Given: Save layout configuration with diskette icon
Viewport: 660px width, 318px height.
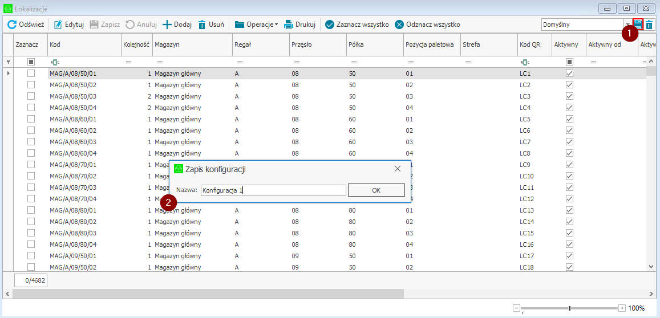Looking at the screenshot, I should pyautogui.click(x=638, y=25).
